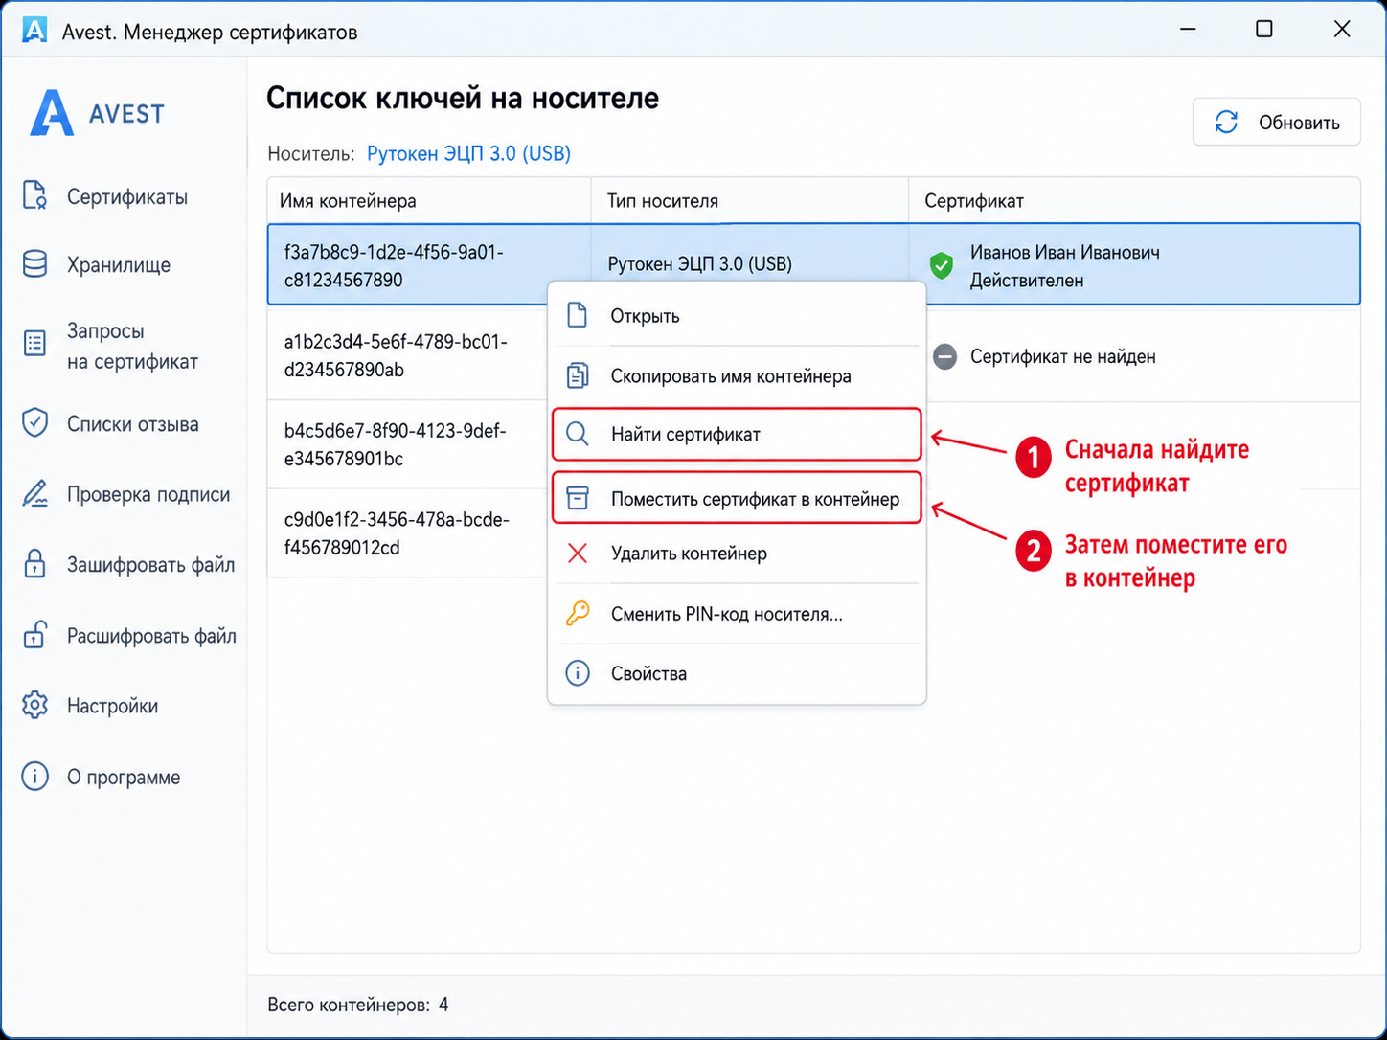
Task: Open the Сертификаты section icon in sidebar
Action: (x=34, y=195)
